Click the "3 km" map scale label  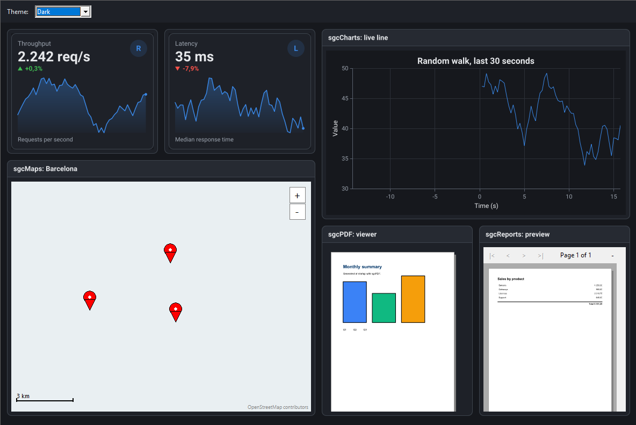23,396
